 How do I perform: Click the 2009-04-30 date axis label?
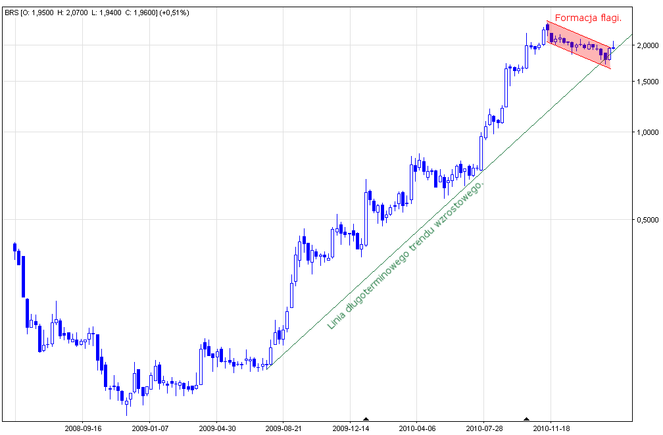216,428
